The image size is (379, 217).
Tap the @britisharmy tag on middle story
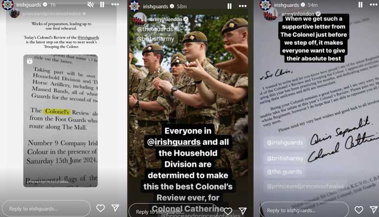click(x=155, y=39)
